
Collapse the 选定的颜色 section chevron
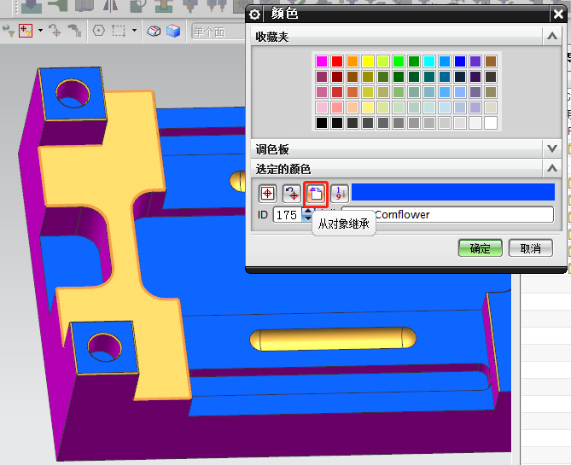pos(552,168)
